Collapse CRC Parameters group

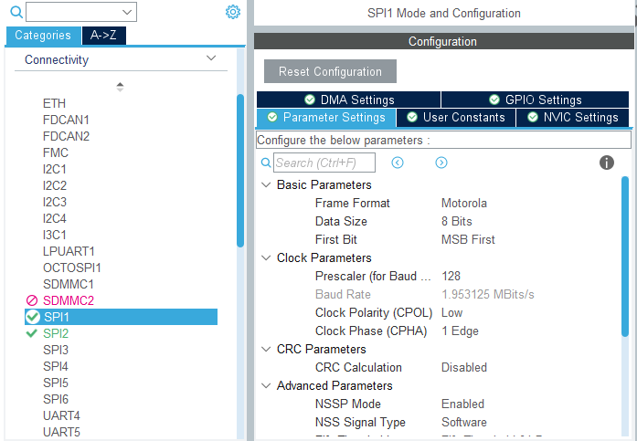[266, 350]
